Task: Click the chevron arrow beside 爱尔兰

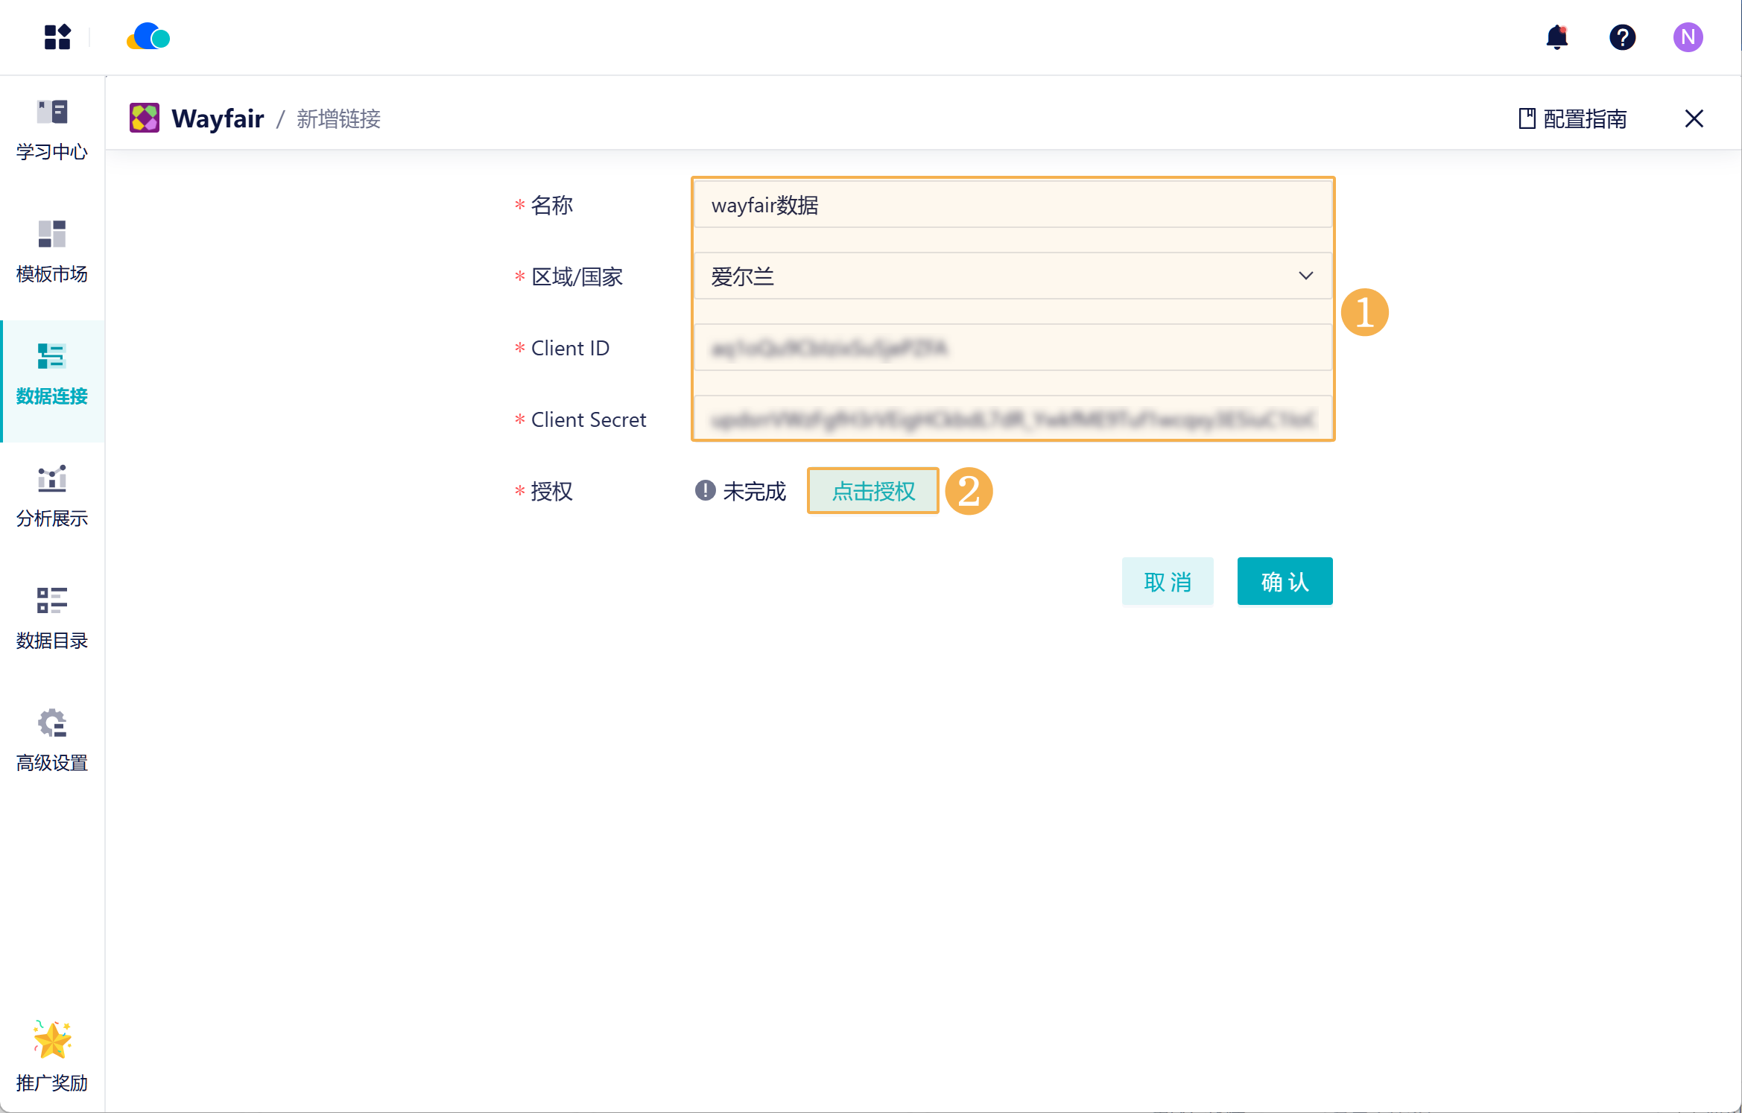Action: pyautogui.click(x=1305, y=276)
